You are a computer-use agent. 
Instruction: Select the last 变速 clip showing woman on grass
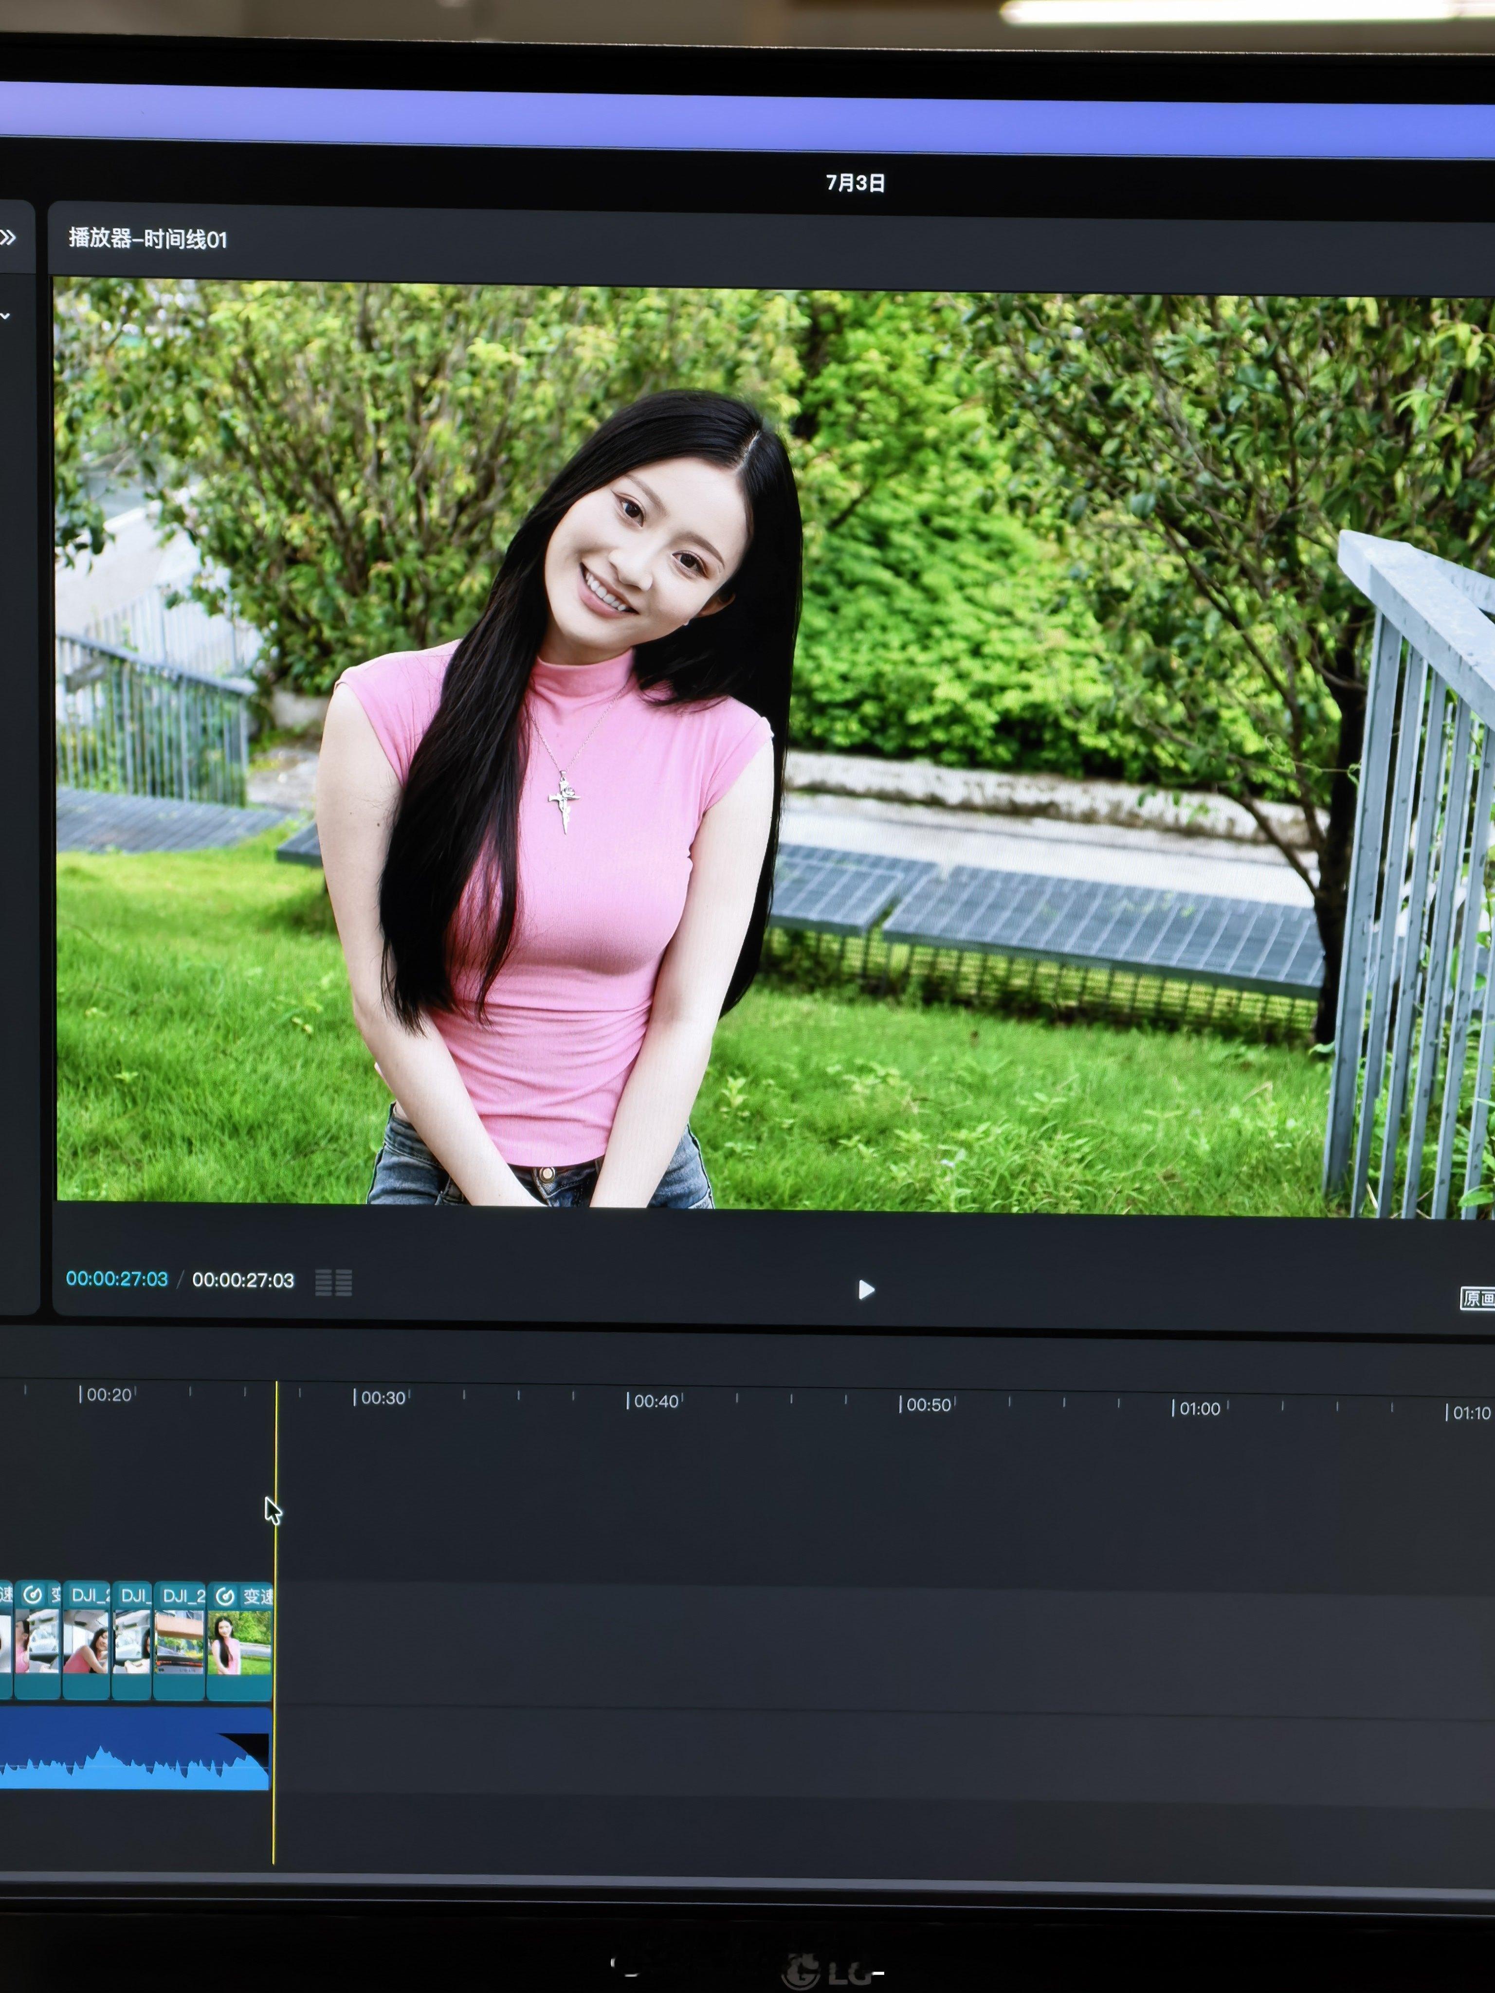240,1641
